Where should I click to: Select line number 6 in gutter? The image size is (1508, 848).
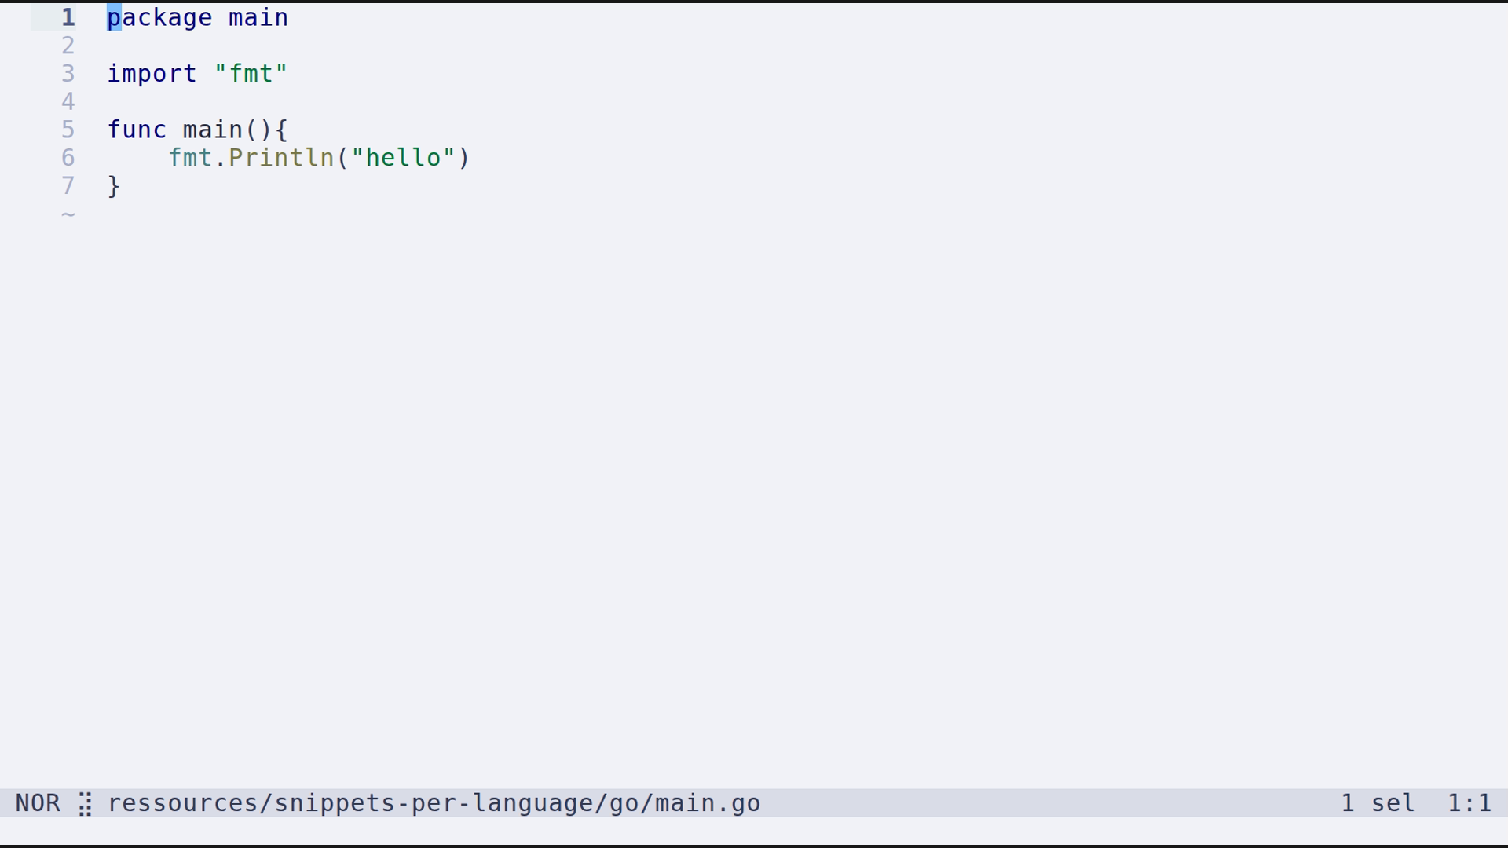[x=68, y=158]
